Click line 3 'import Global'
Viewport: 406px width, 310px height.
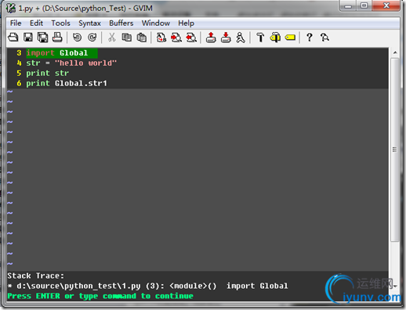(57, 53)
